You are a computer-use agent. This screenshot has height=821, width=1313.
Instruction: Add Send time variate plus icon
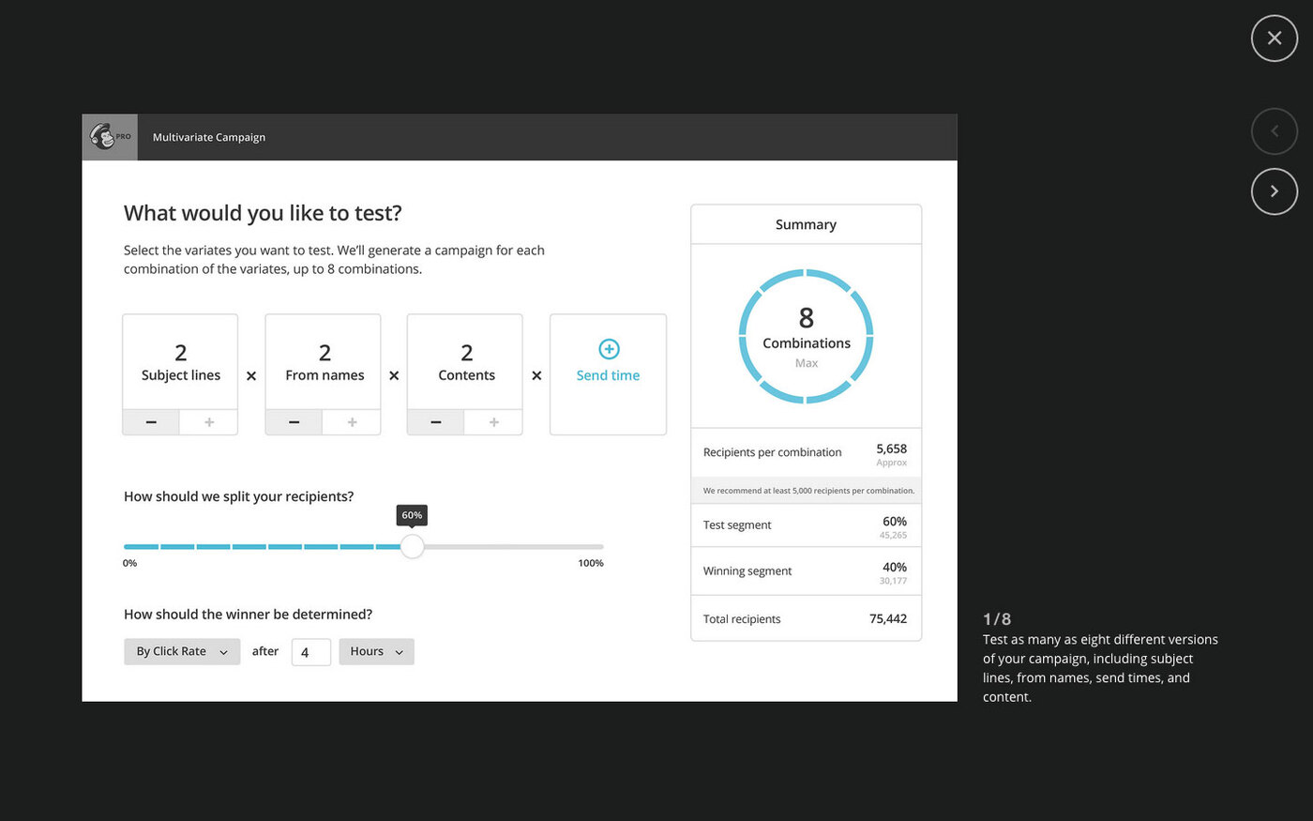pyautogui.click(x=609, y=349)
